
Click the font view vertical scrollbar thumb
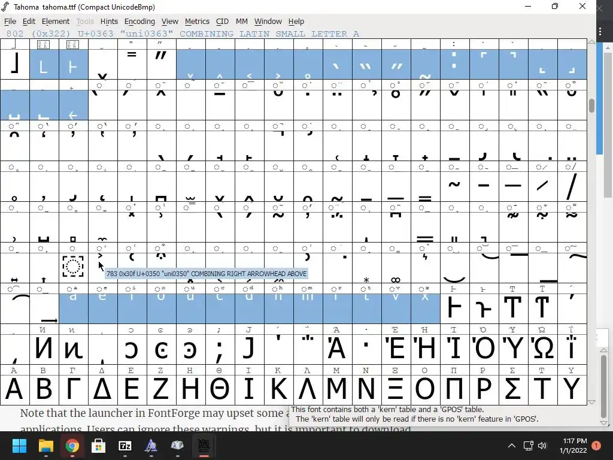coord(592,105)
